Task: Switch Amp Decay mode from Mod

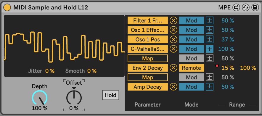Action: coord(192,87)
